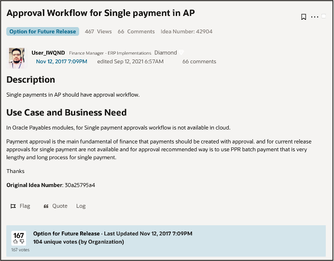Tick the checkbox beside the options menu
The height and width of the screenshot is (261, 334).
coord(323,16)
